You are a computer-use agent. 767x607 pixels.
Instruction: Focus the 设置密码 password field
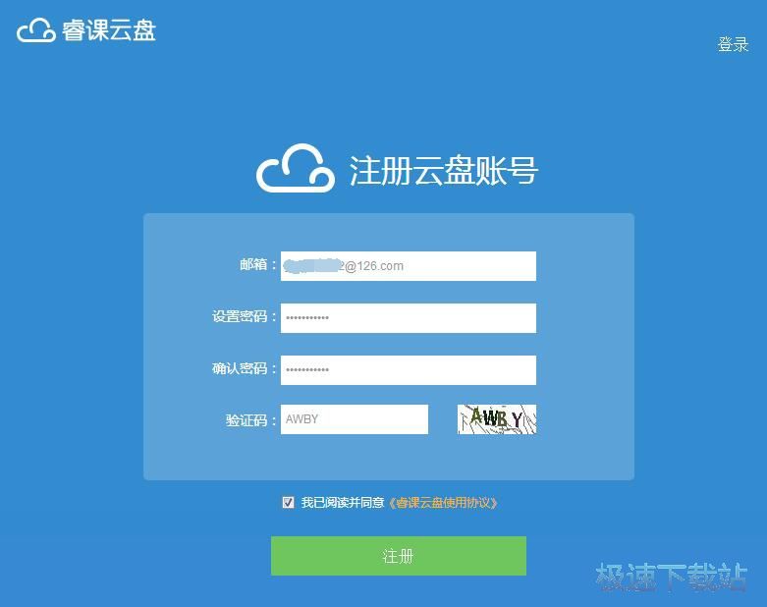pyautogui.click(x=408, y=318)
